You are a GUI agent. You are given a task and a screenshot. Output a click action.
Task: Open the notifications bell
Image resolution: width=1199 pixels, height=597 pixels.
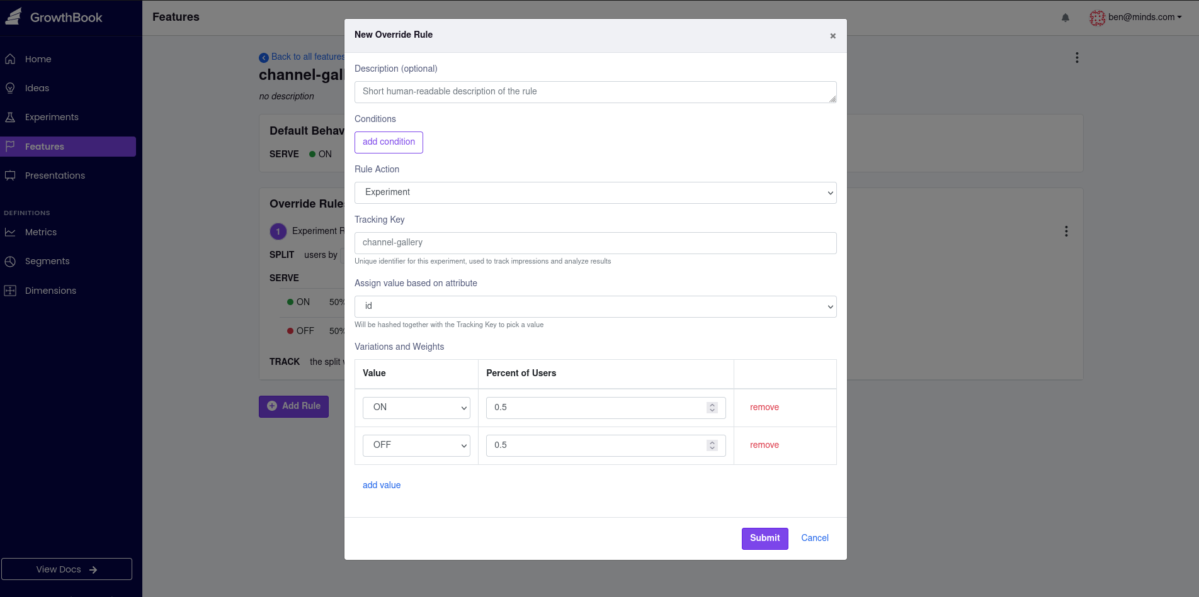pyautogui.click(x=1065, y=18)
